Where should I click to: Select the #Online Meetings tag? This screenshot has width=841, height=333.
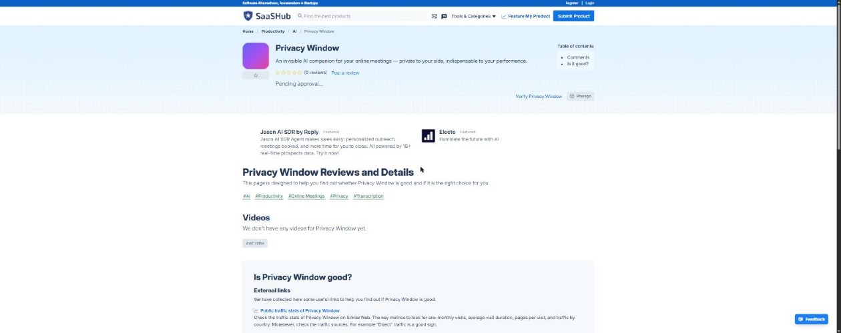(306, 196)
